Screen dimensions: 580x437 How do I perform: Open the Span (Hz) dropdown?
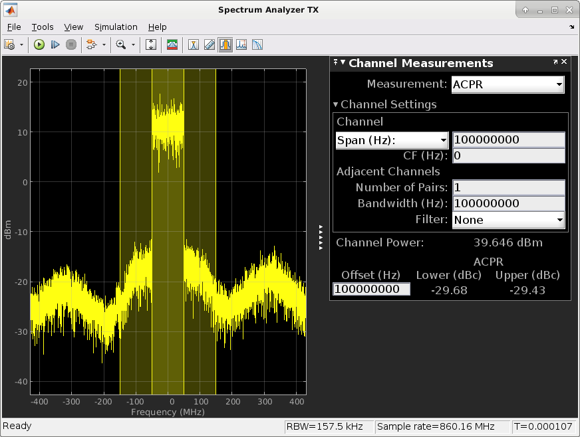pyautogui.click(x=392, y=140)
